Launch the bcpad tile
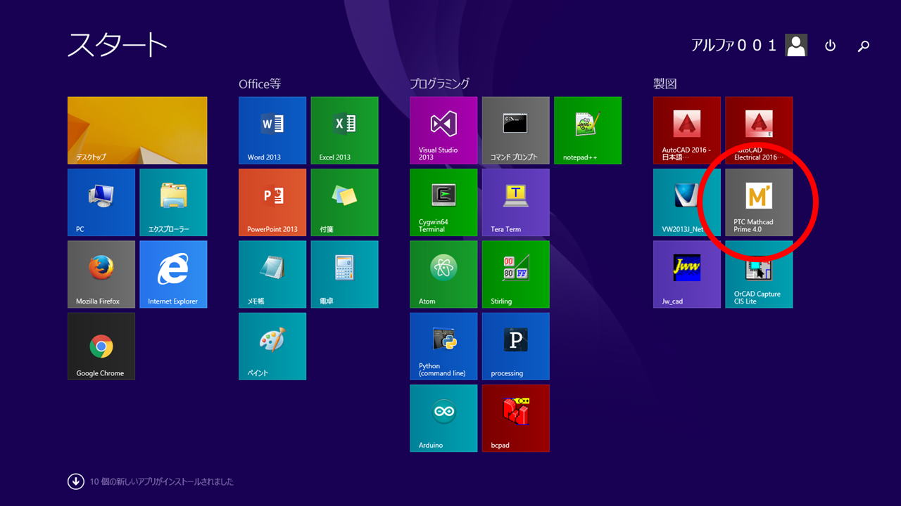The height and width of the screenshot is (506, 901). [515, 418]
